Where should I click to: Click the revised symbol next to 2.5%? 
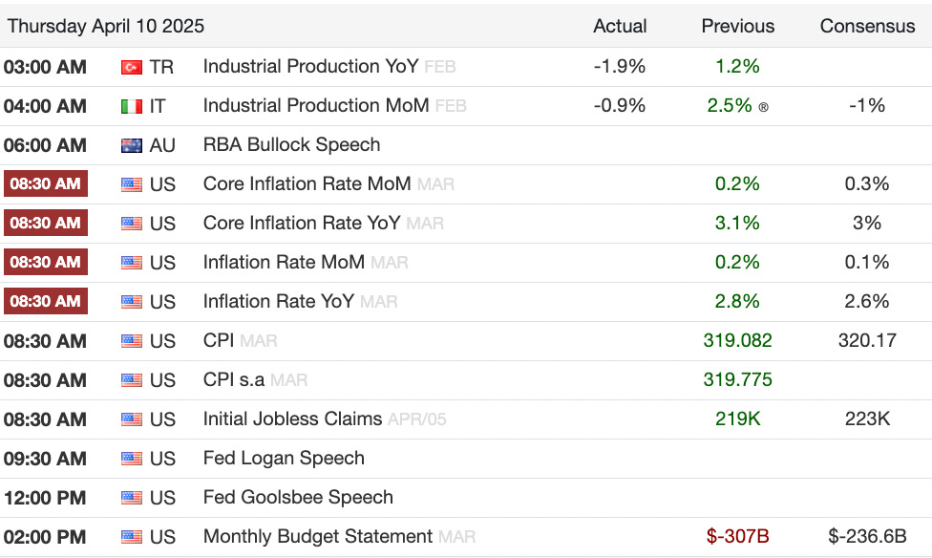763,107
